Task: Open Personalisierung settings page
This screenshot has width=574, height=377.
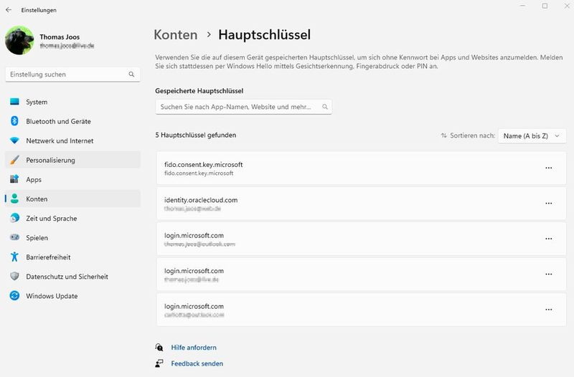Action: pos(73,160)
